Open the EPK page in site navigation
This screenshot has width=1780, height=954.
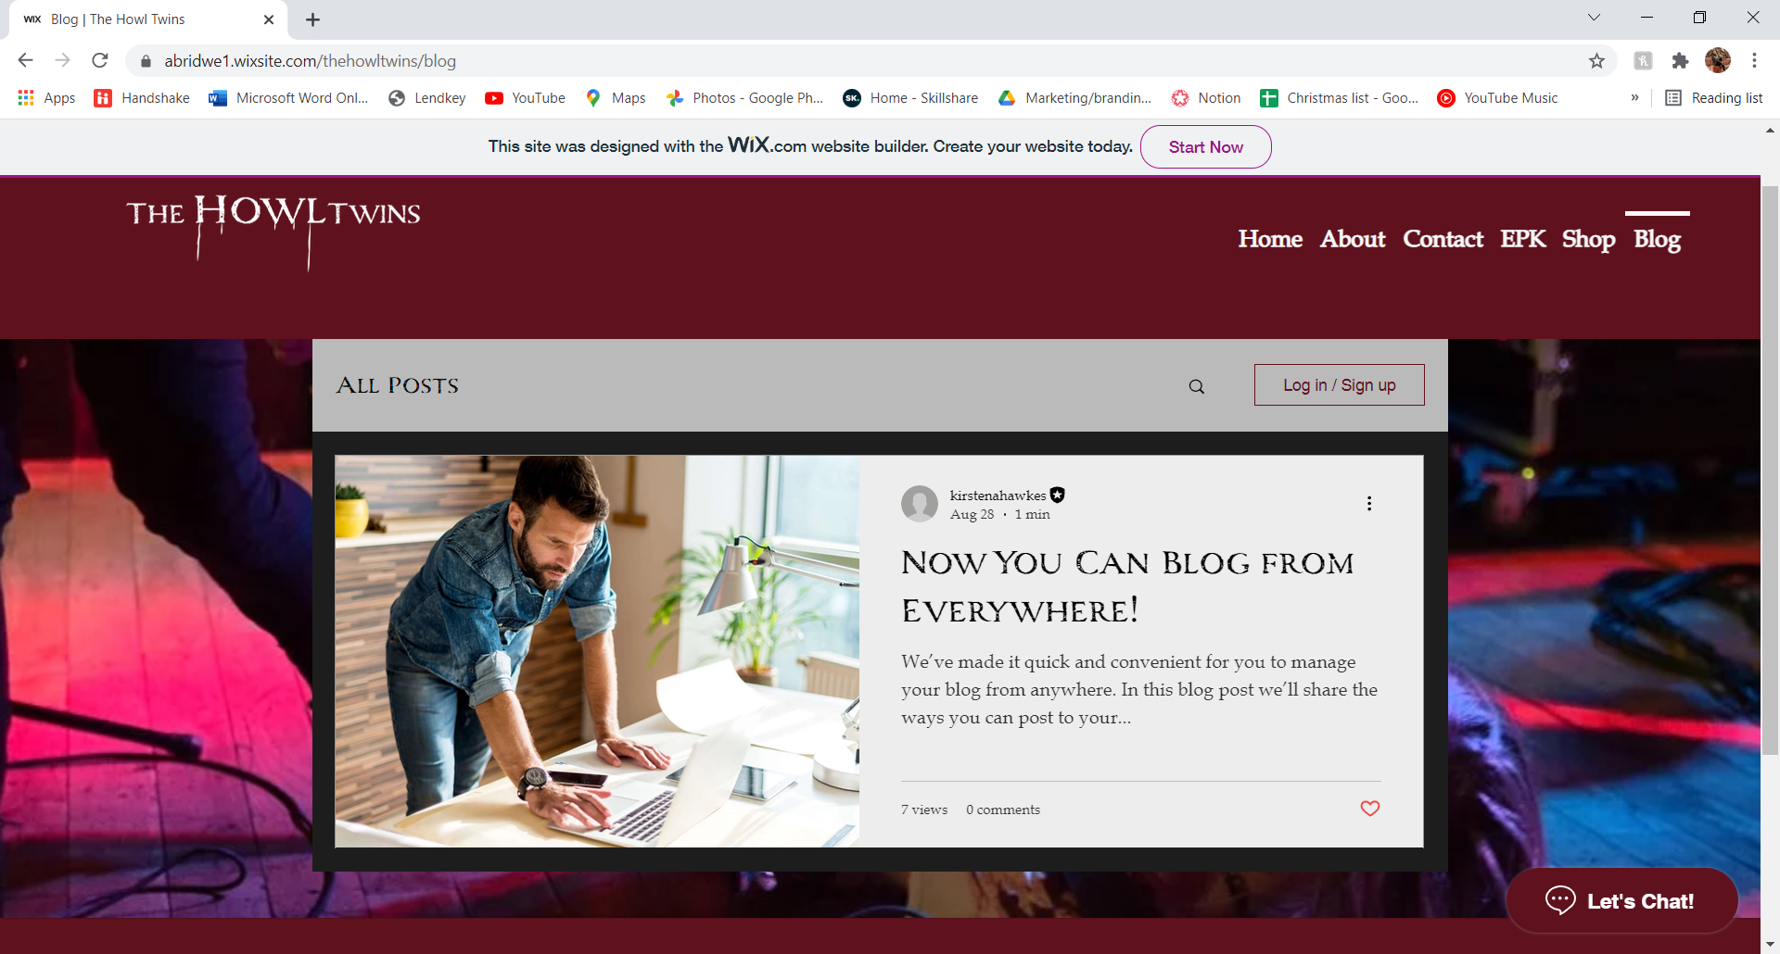1523,239
